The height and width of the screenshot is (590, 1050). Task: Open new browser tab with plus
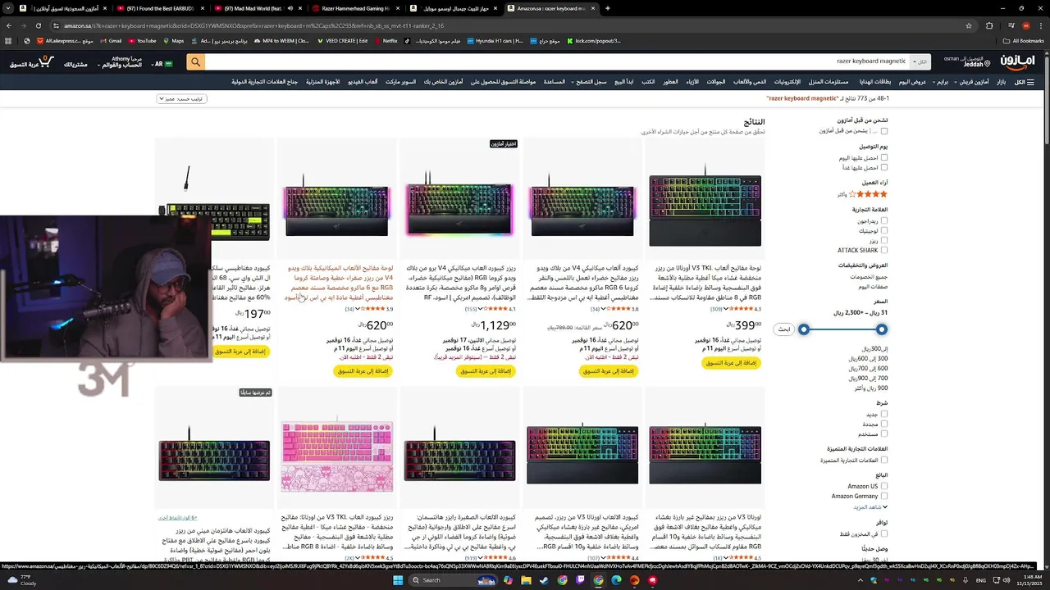coord(607,8)
